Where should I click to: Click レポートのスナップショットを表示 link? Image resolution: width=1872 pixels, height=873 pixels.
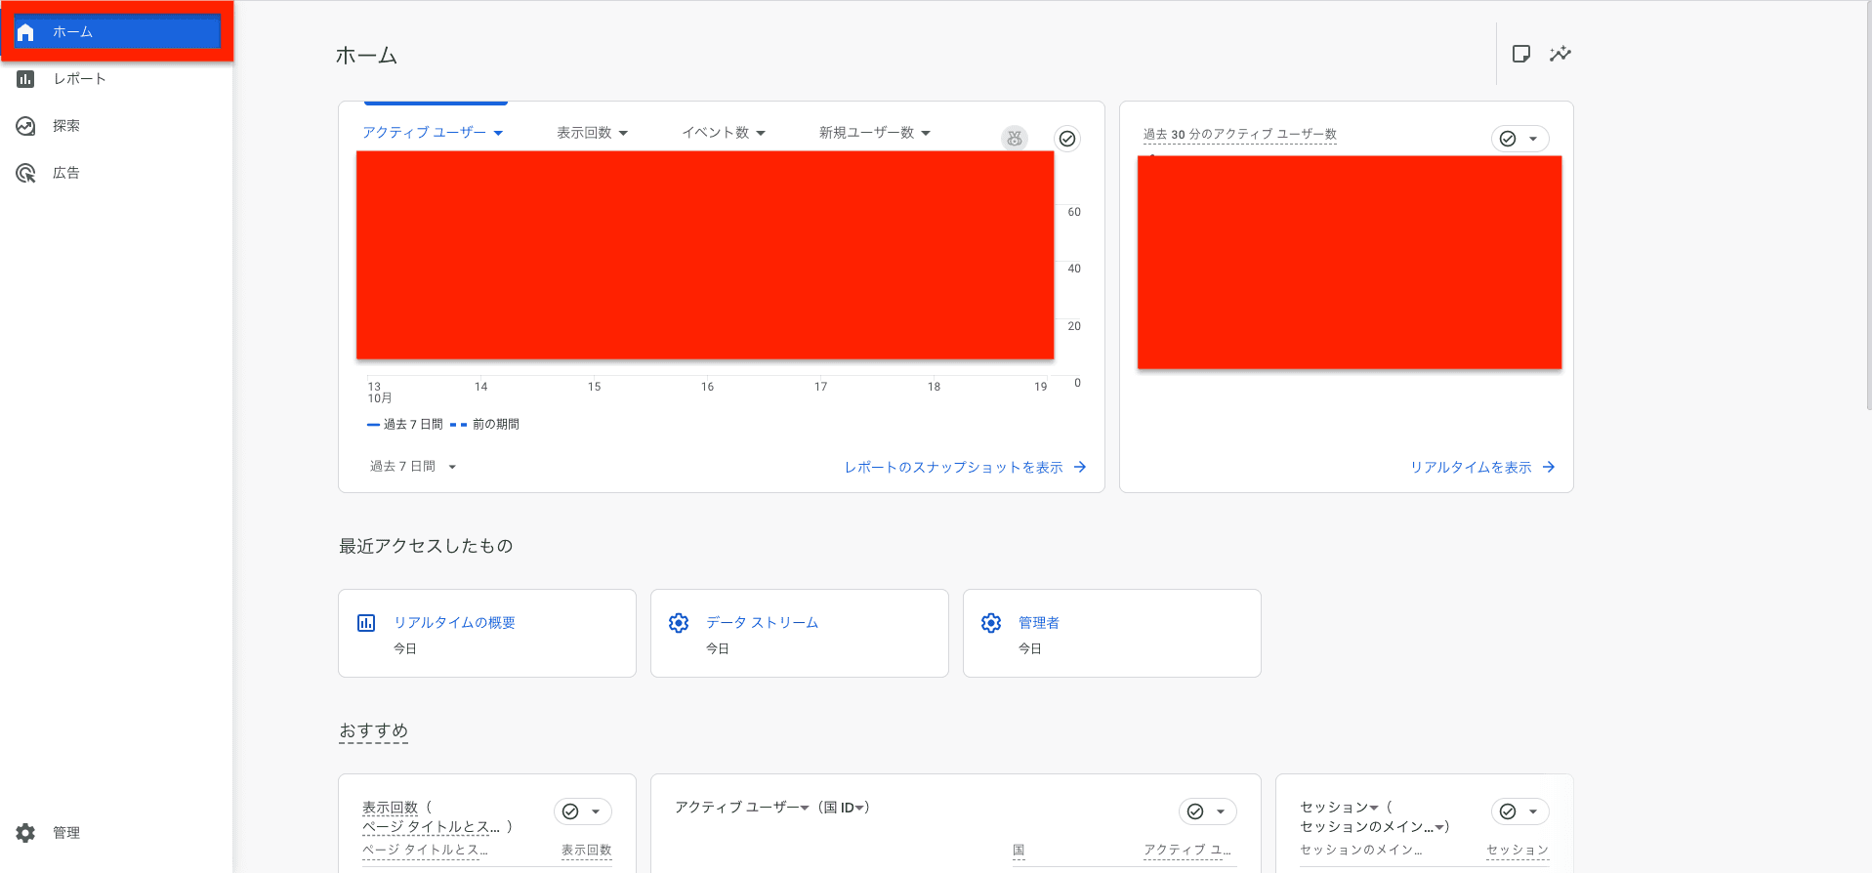click(x=953, y=468)
